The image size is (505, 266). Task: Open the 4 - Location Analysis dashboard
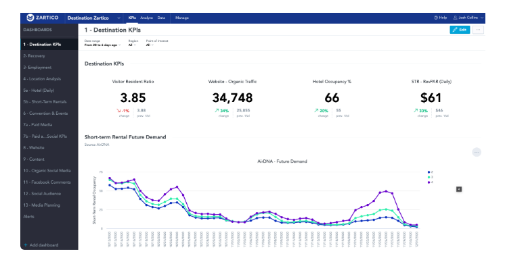click(49, 79)
